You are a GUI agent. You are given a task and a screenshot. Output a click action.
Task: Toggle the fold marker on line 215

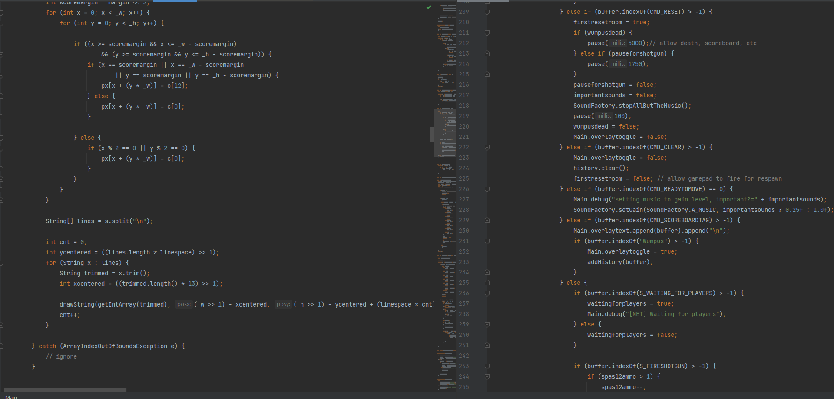tap(487, 75)
